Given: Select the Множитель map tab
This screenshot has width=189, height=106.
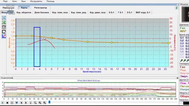Looking at the screenshot, I should pyautogui.click(x=7, y=12).
